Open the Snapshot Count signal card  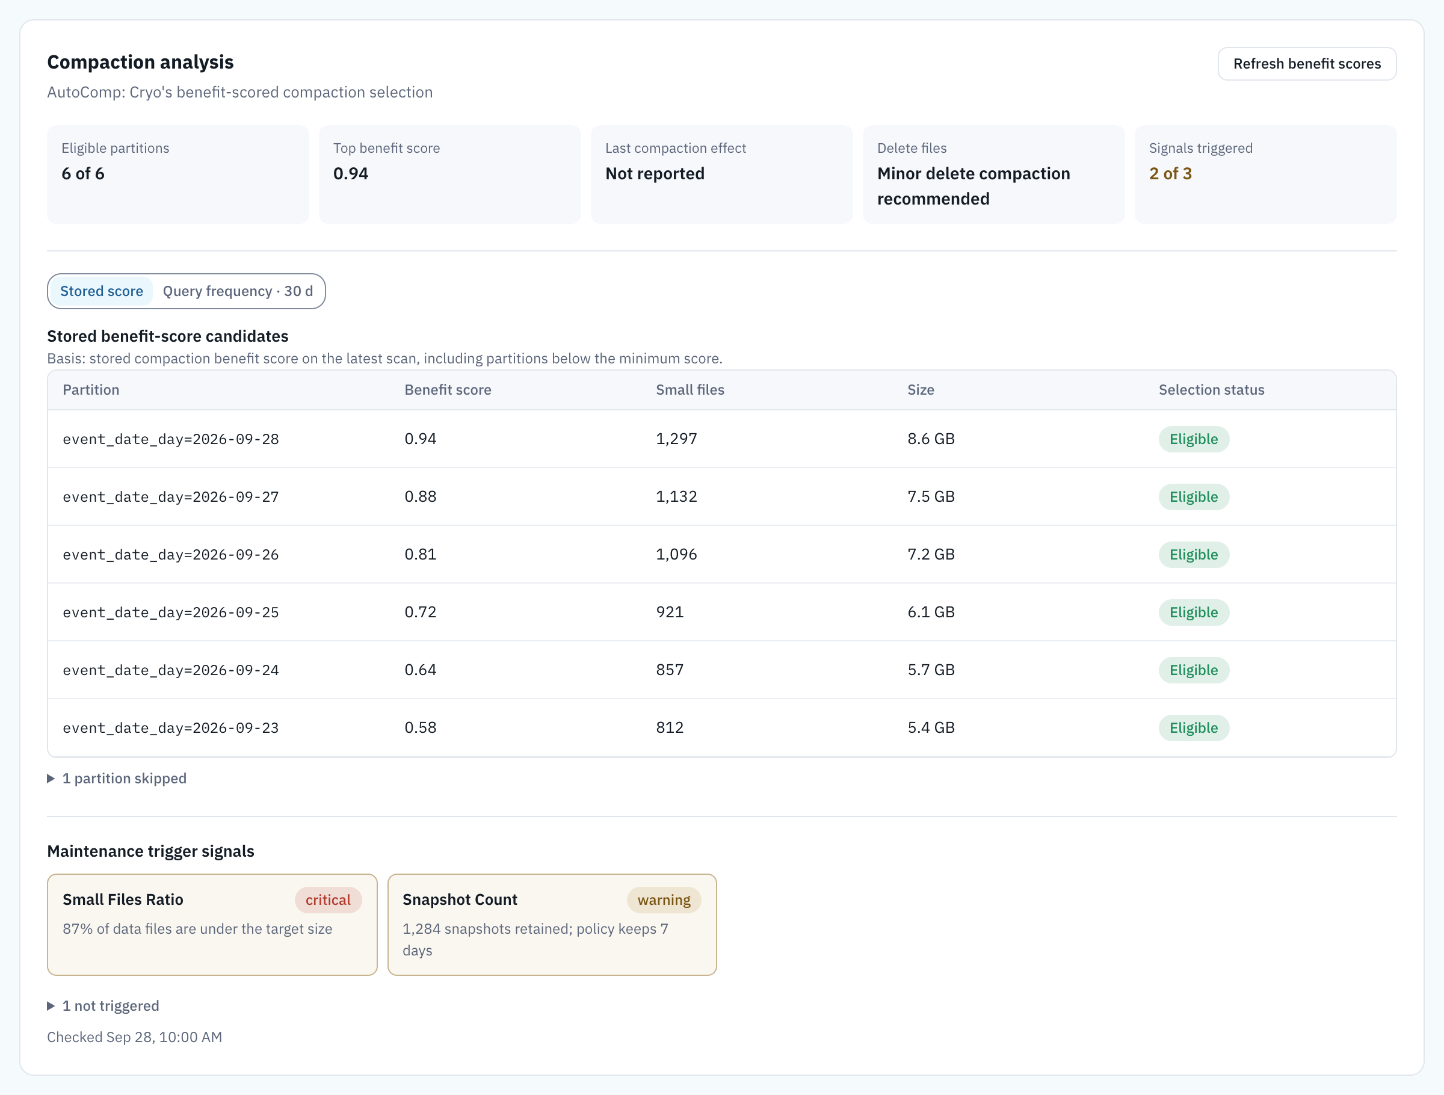[552, 925]
